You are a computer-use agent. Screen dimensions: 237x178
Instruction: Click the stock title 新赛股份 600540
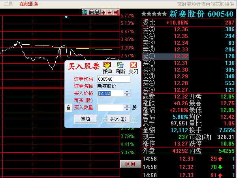[x=201, y=14]
